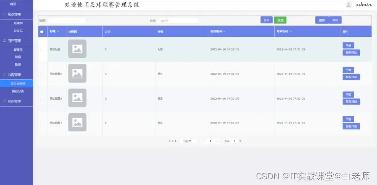Select current page number 1 in pagination
The image size is (377, 185).
coord(210,141)
